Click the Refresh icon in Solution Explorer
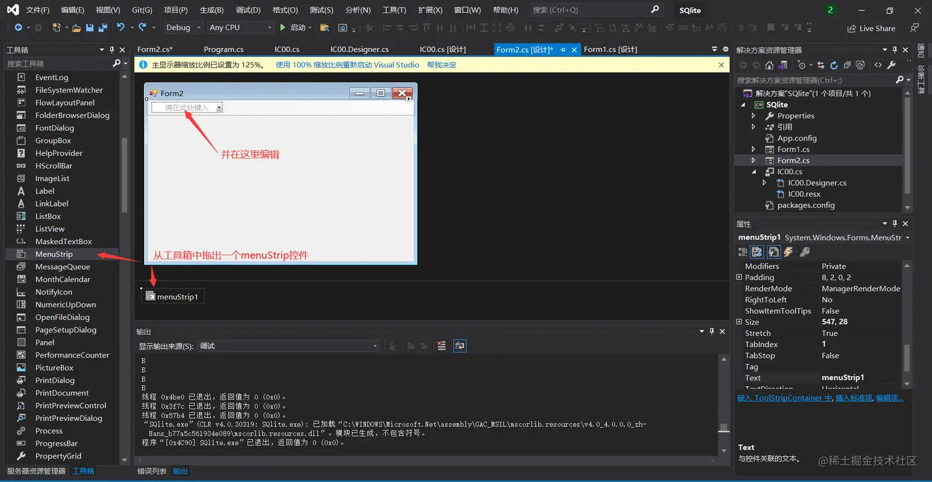 click(834, 65)
